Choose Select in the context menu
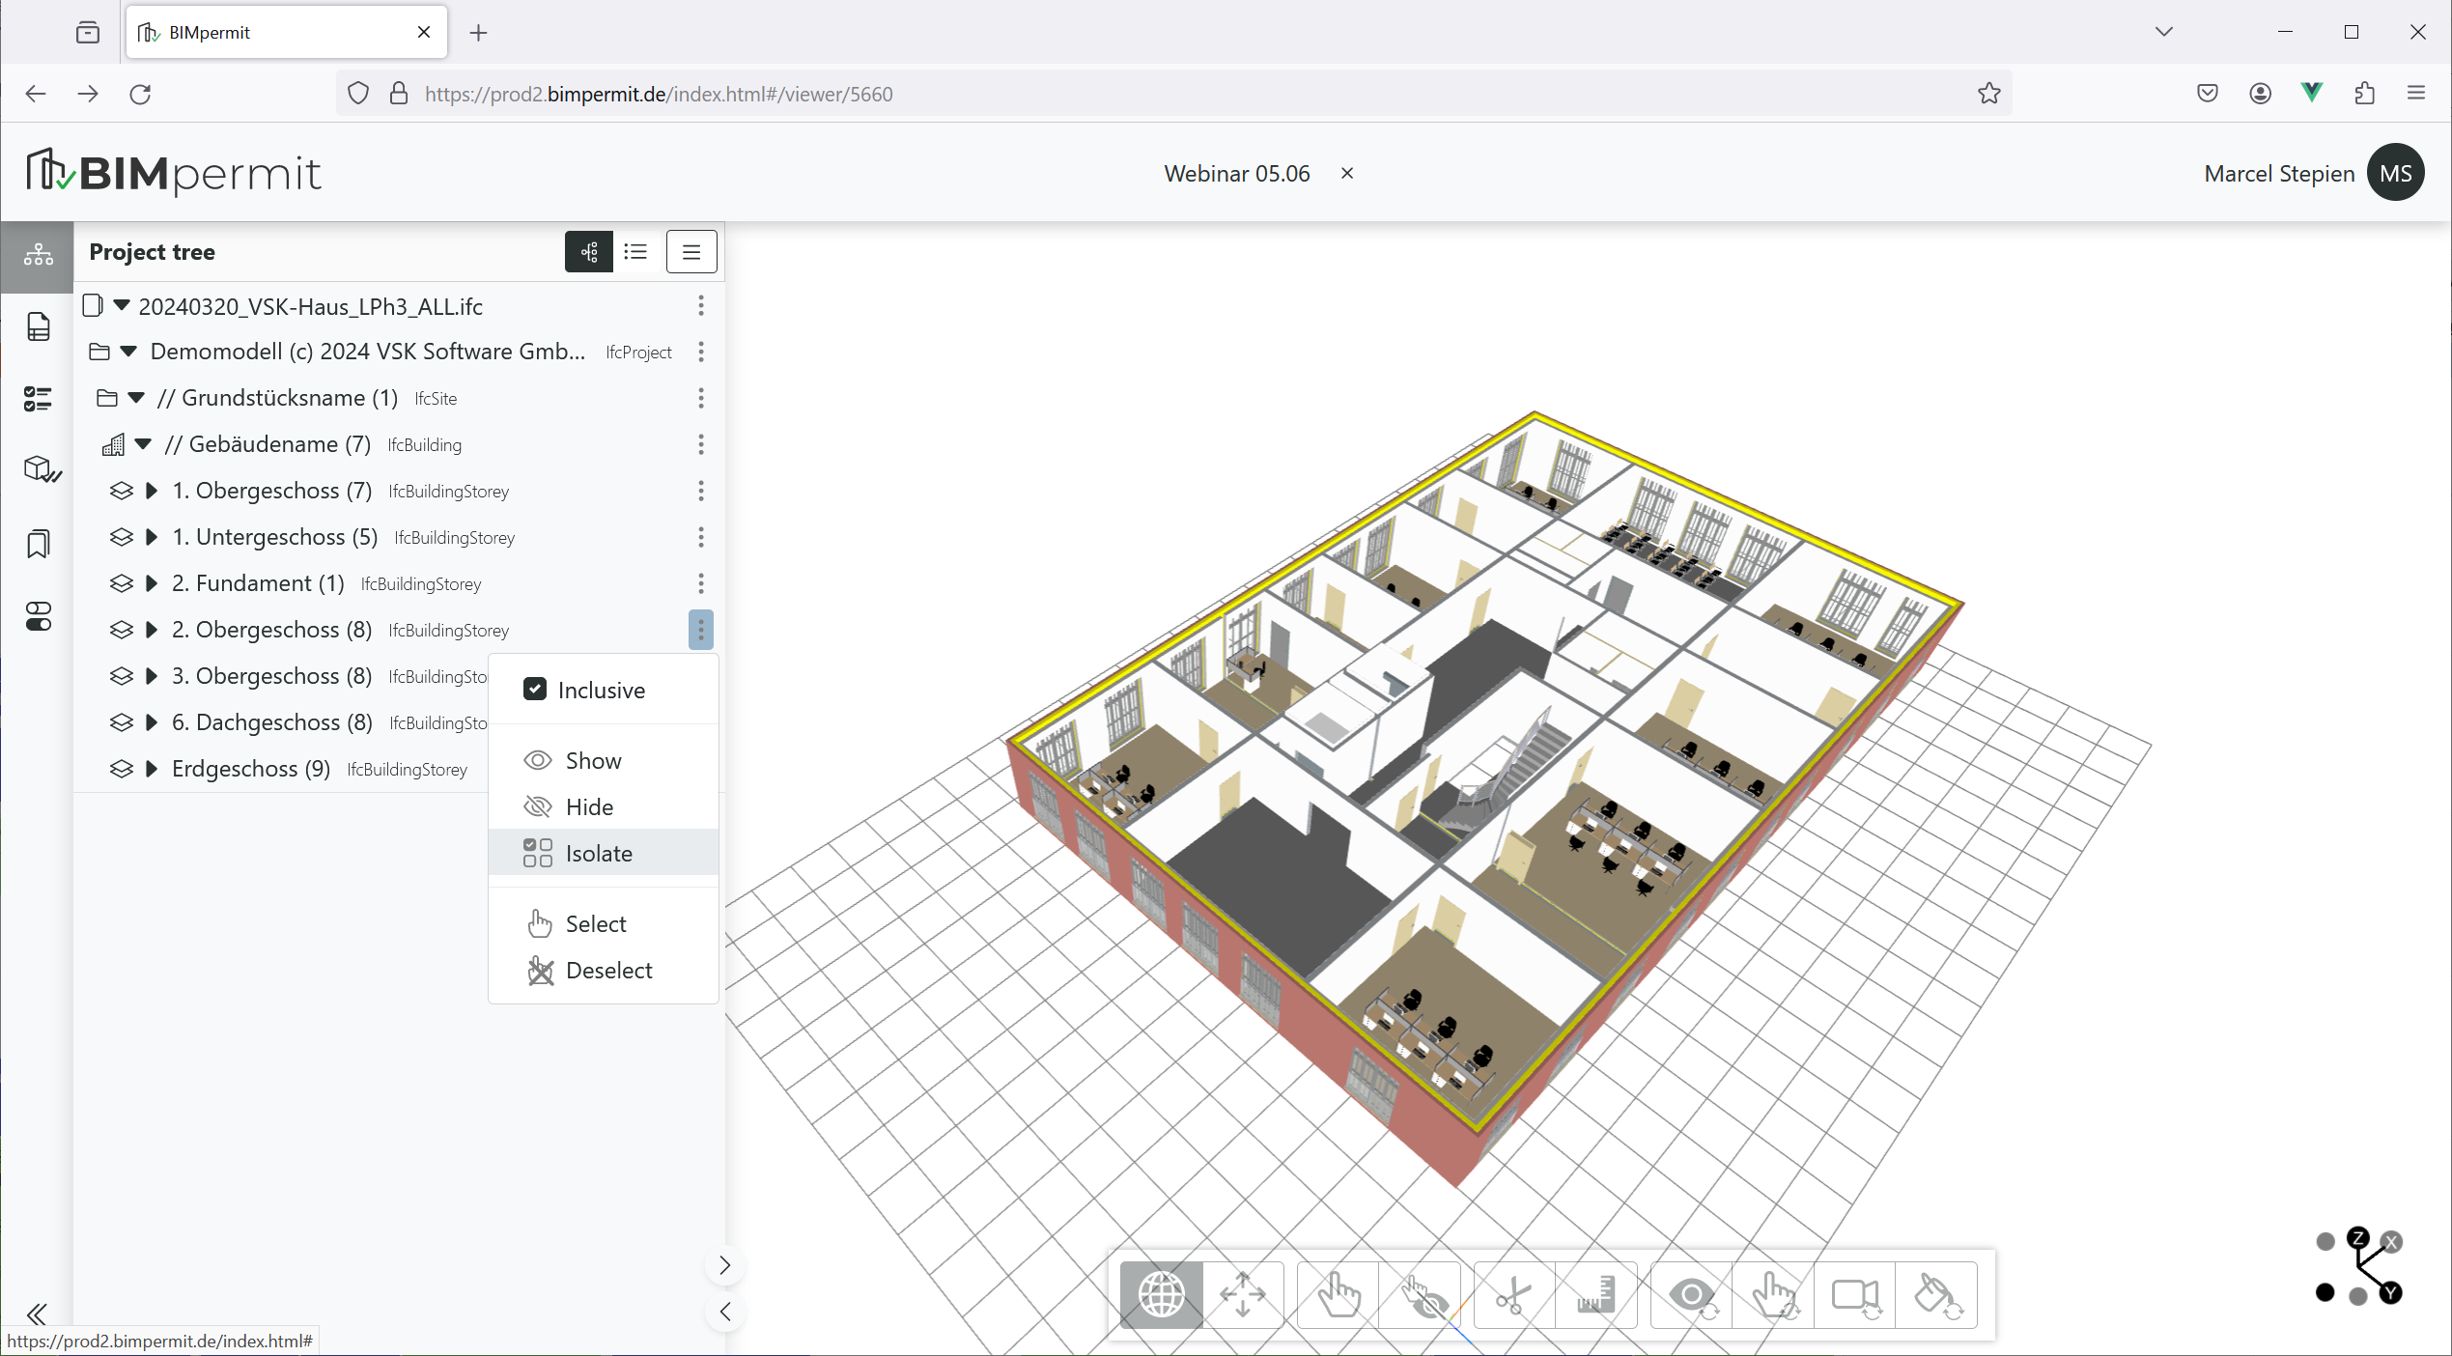Screen dimensions: 2452x1356 click(604, 924)
